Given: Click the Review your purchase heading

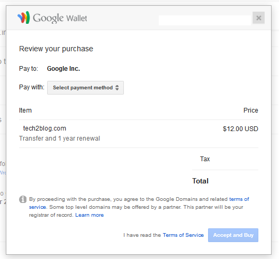Looking at the screenshot, I should (x=56, y=49).
